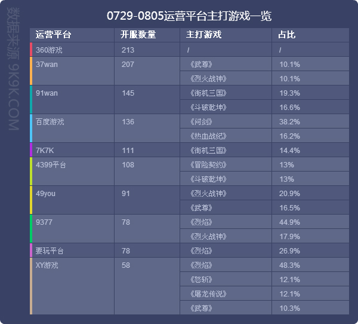Click 《街机三国》 in the 91wan row
The height and width of the screenshot is (324, 358).
(x=208, y=93)
